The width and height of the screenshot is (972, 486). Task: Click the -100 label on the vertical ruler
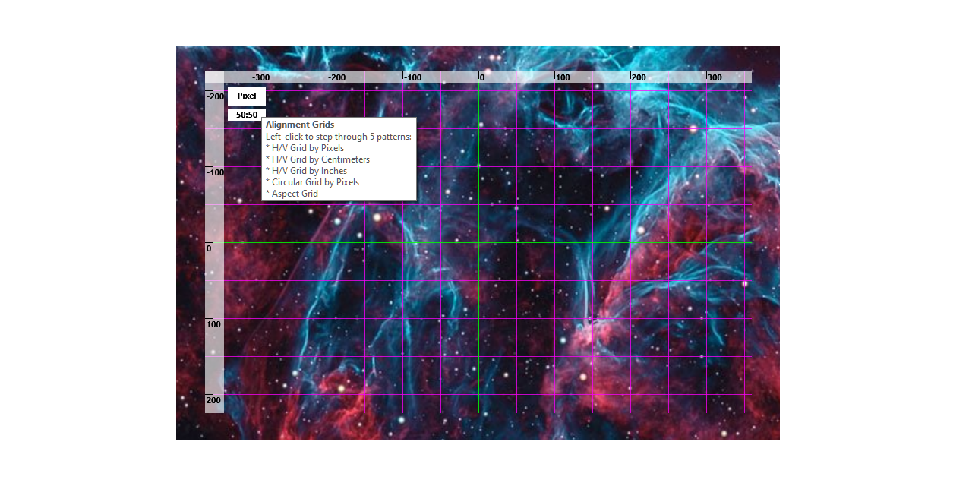click(x=213, y=172)
